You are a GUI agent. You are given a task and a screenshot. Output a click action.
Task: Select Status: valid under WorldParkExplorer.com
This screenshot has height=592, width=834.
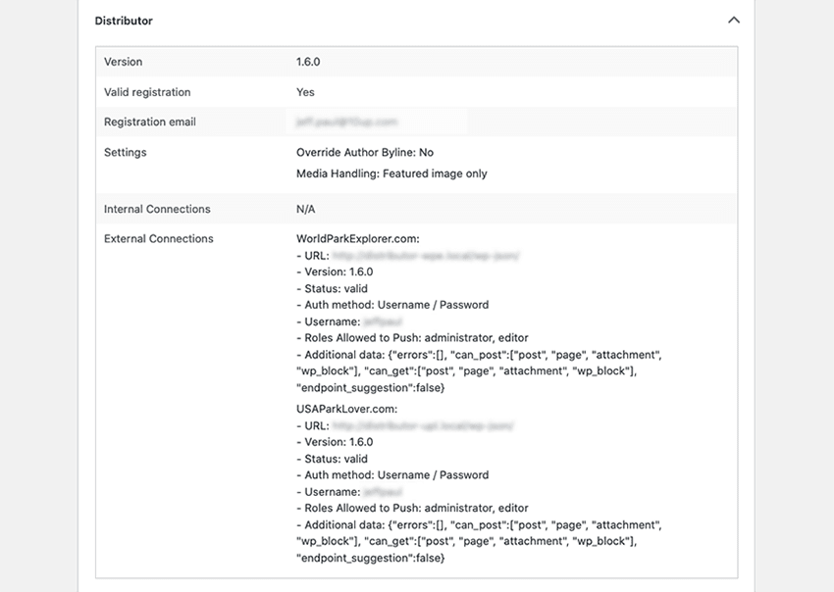pyautogui.click(x=332, y=288)
